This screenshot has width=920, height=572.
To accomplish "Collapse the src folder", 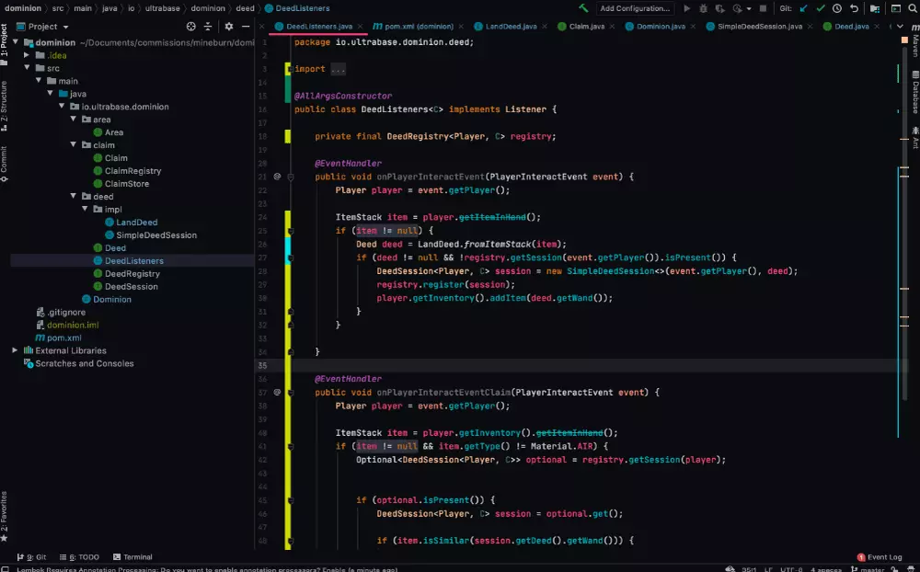I will click(27, 68).
